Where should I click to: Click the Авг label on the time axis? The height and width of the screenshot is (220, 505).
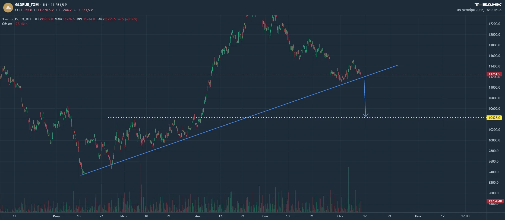pos(198,216)
